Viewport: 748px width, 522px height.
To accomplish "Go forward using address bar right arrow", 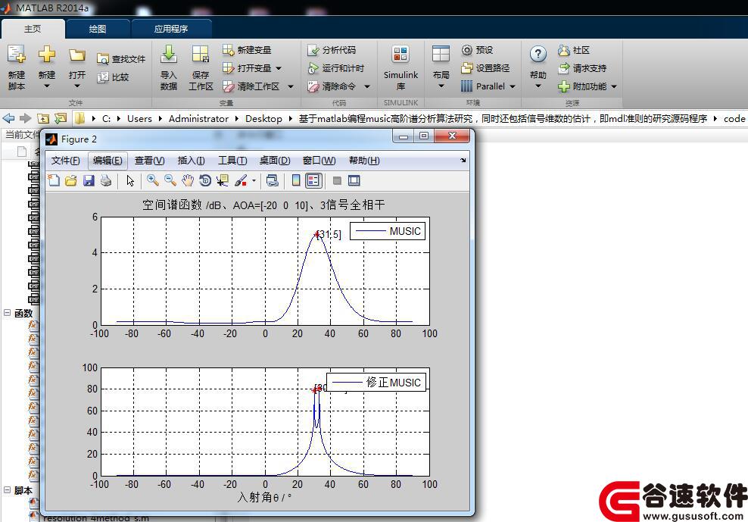I will [x=25, y=118].
